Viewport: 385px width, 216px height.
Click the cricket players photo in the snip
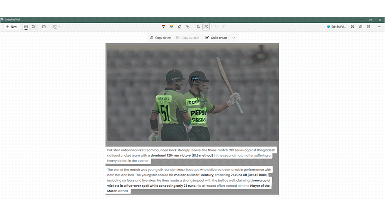point(192,92)
